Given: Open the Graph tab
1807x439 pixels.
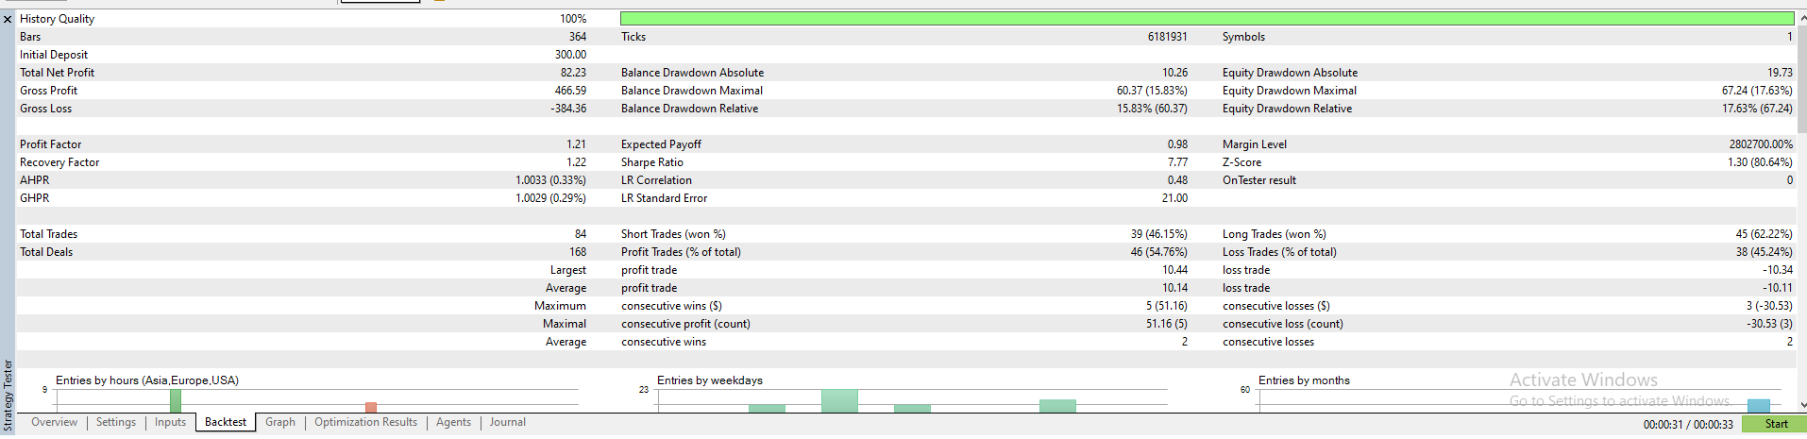Looking at the screenshot, I should point(279,422).
